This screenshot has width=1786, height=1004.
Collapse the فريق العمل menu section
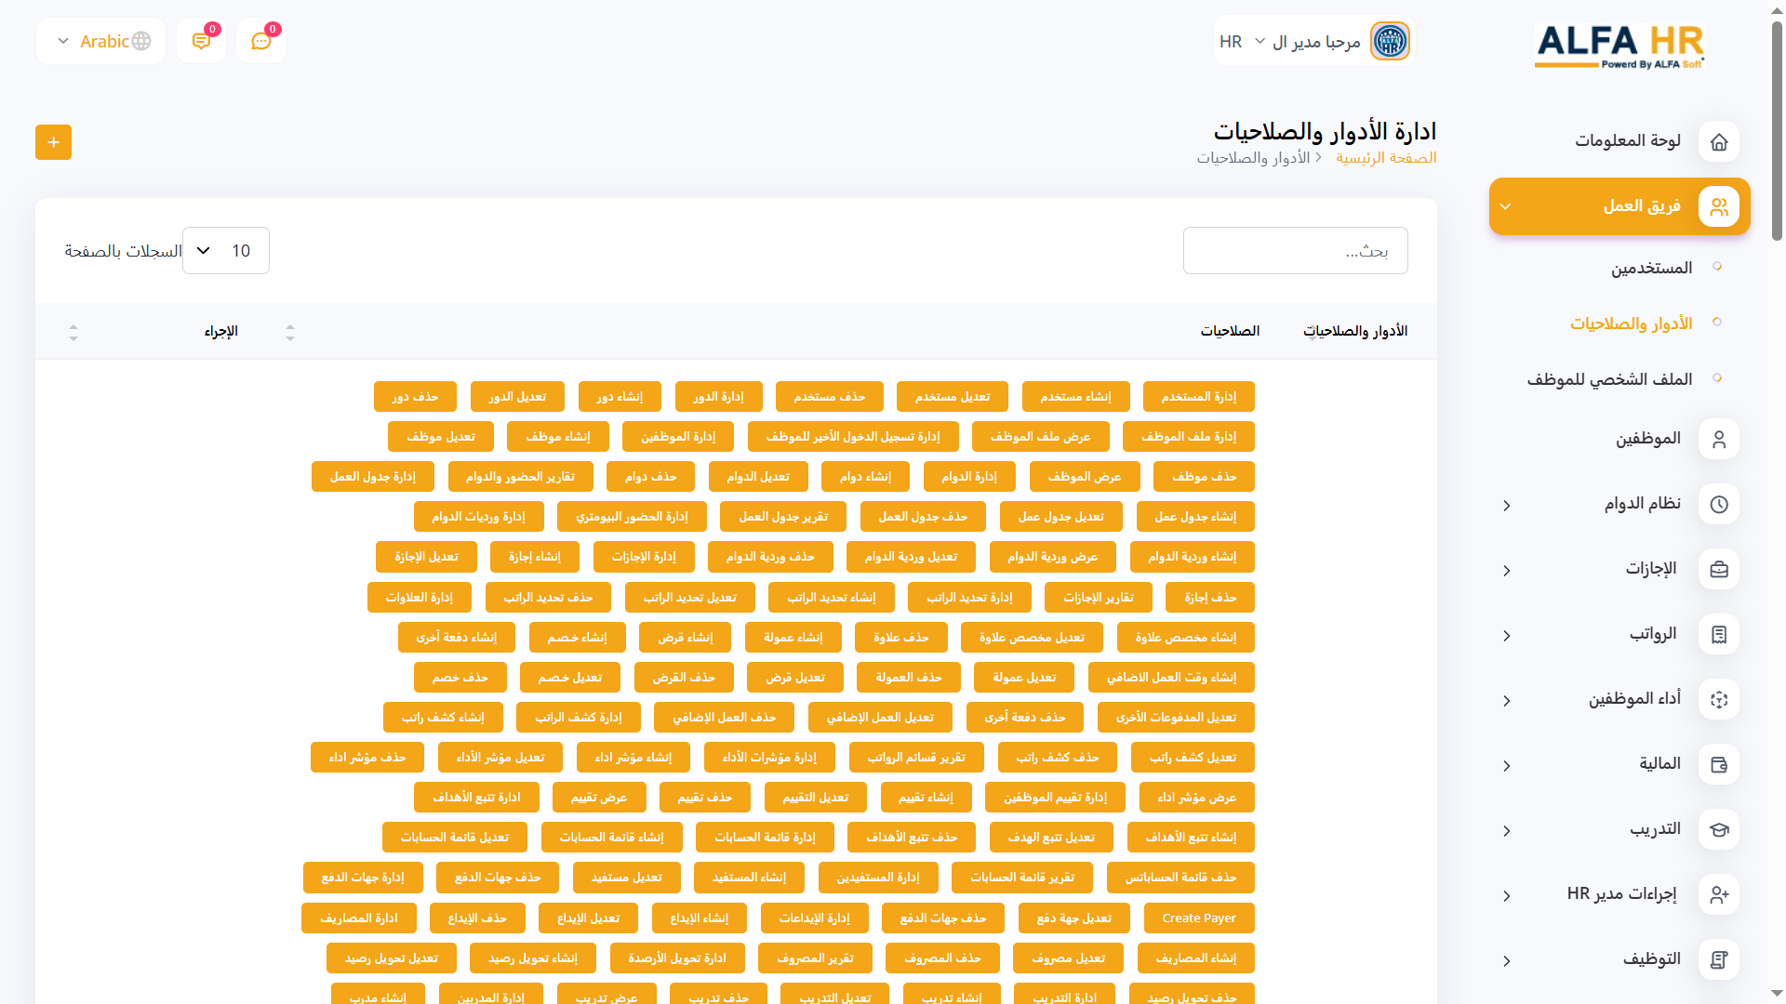1506,206
